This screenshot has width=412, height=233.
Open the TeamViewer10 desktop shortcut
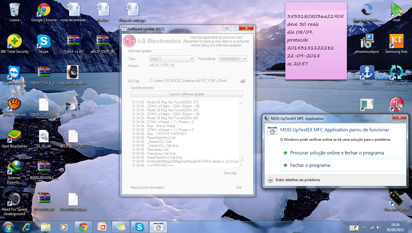[15, 75]
